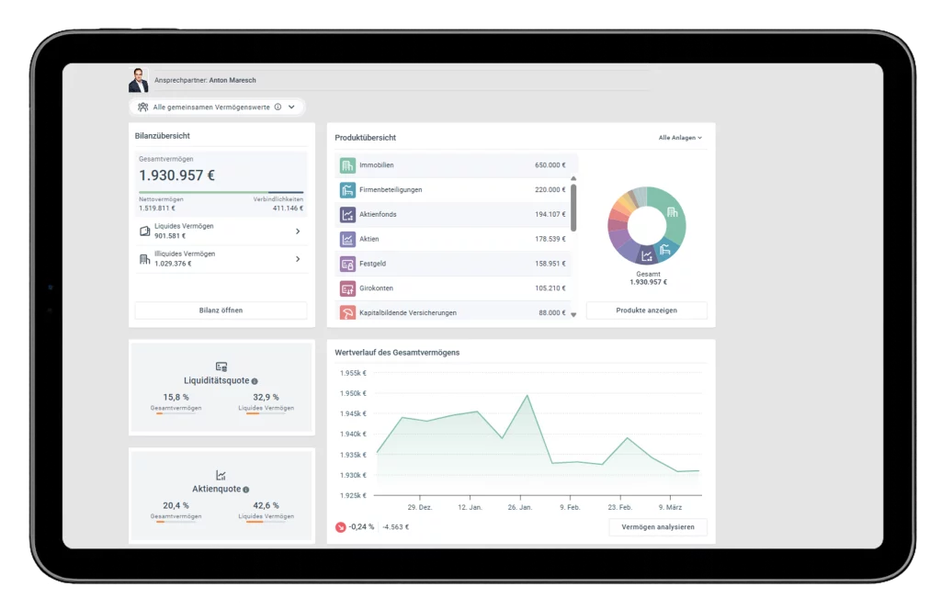Screen dimensions: 941x609
Task: Click the Festgeld icon in product list
Action: [347, 265]
